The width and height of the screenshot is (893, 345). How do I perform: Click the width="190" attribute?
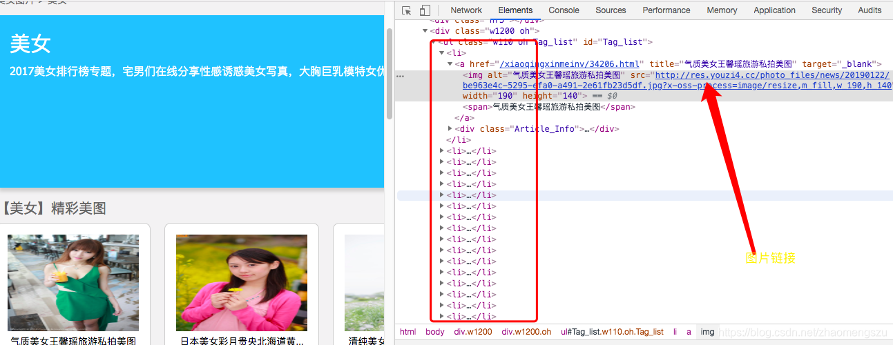[490, 96]
